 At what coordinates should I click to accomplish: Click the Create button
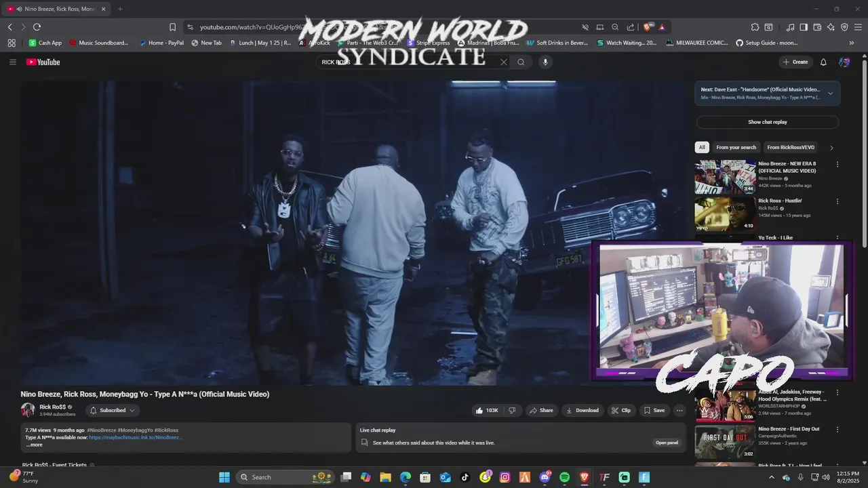[795, 62]
